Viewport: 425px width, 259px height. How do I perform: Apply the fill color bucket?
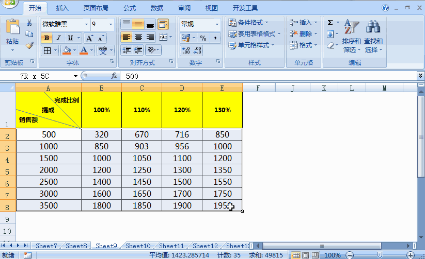[67, 50]
